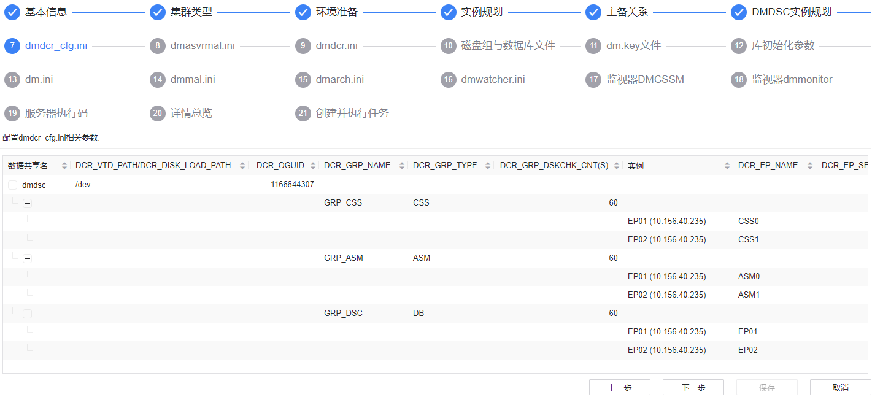The width and height of the screenshot is (872, 397).
Task: Collapse the GRP_DSC group row
Action: tap(27, 314)
